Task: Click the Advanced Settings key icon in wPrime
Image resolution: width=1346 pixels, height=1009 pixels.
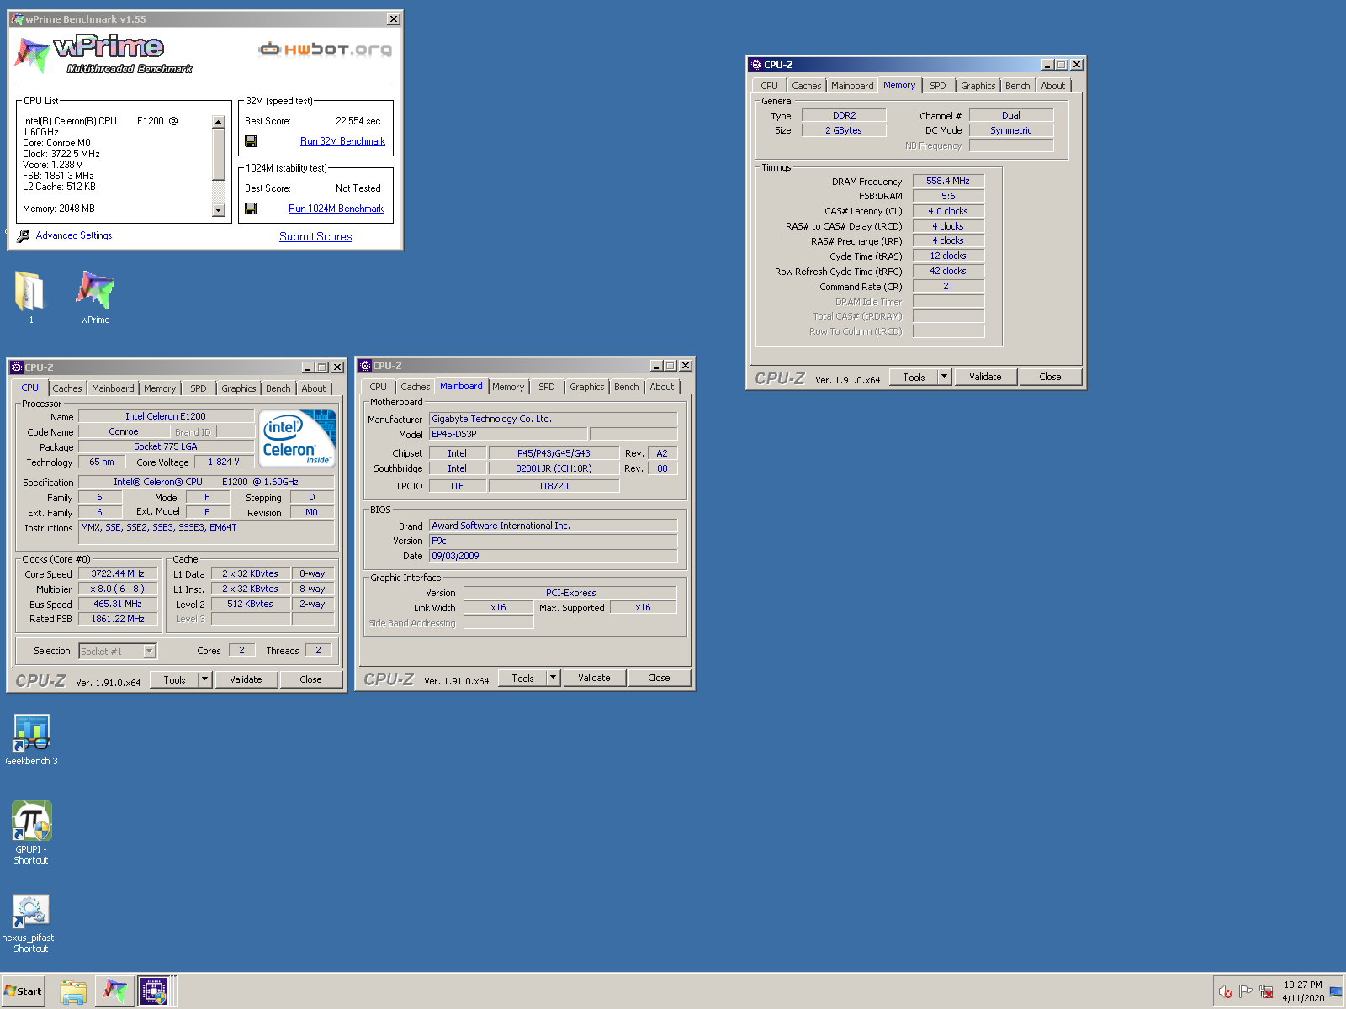Action: [24, 236]
